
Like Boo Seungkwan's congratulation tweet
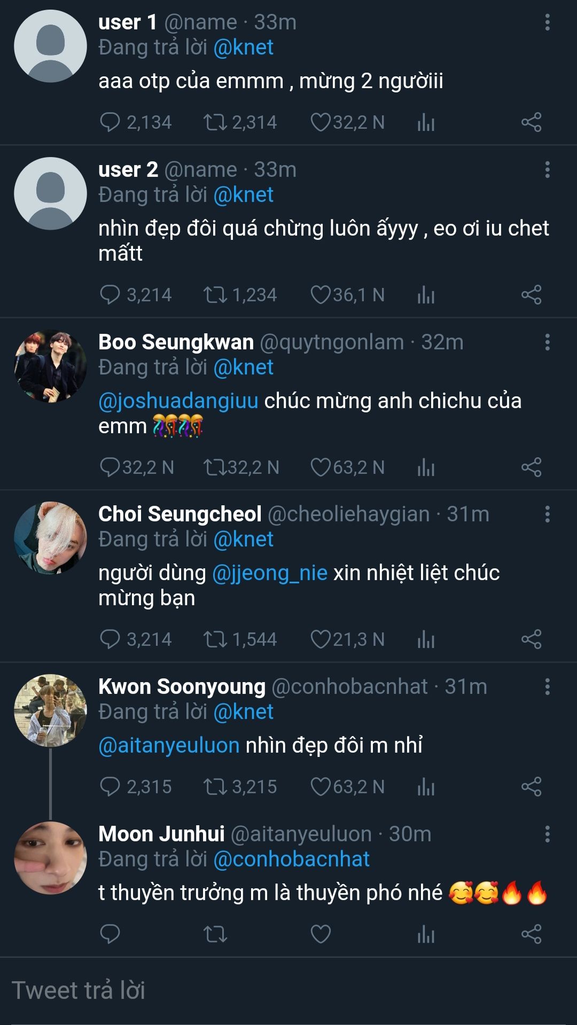[321, 467]
